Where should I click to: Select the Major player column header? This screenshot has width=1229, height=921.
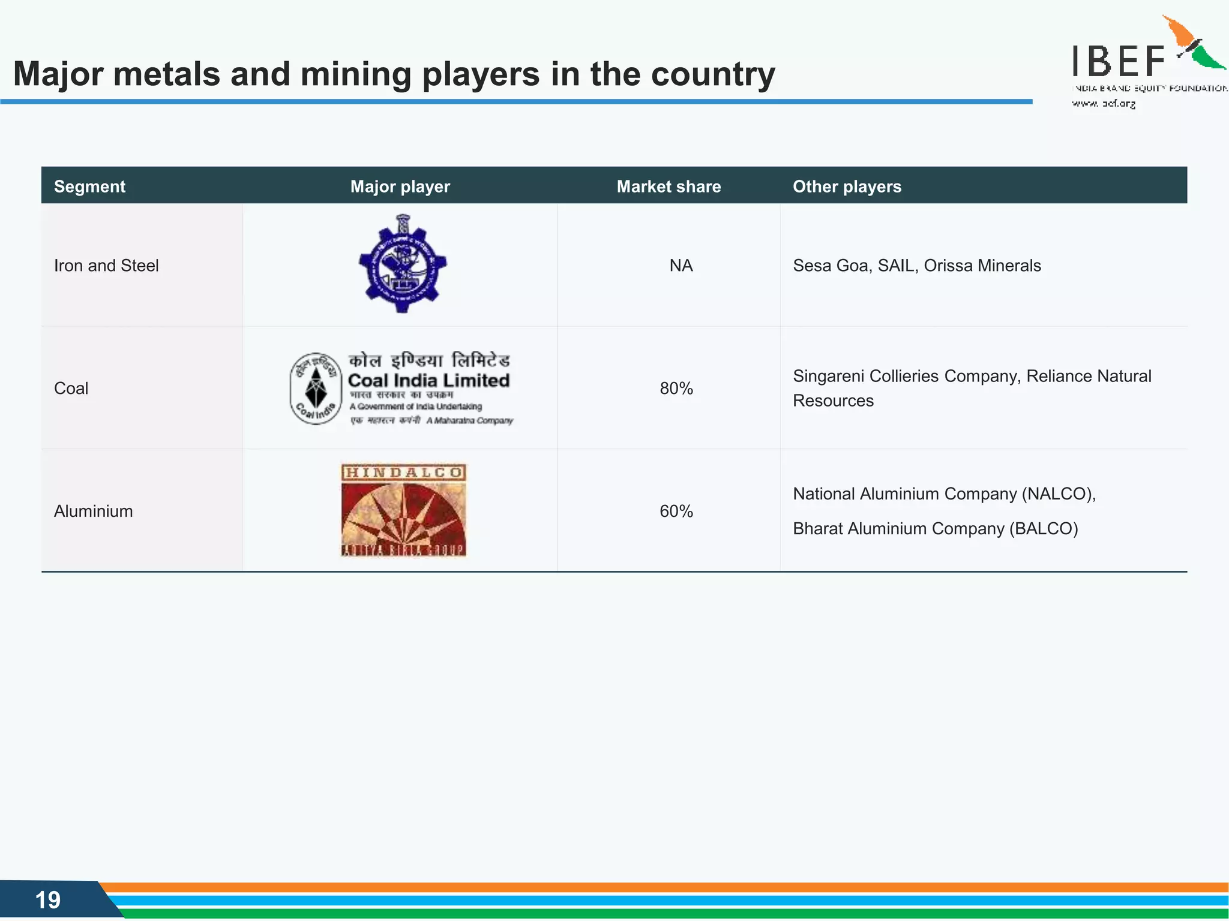400,186
